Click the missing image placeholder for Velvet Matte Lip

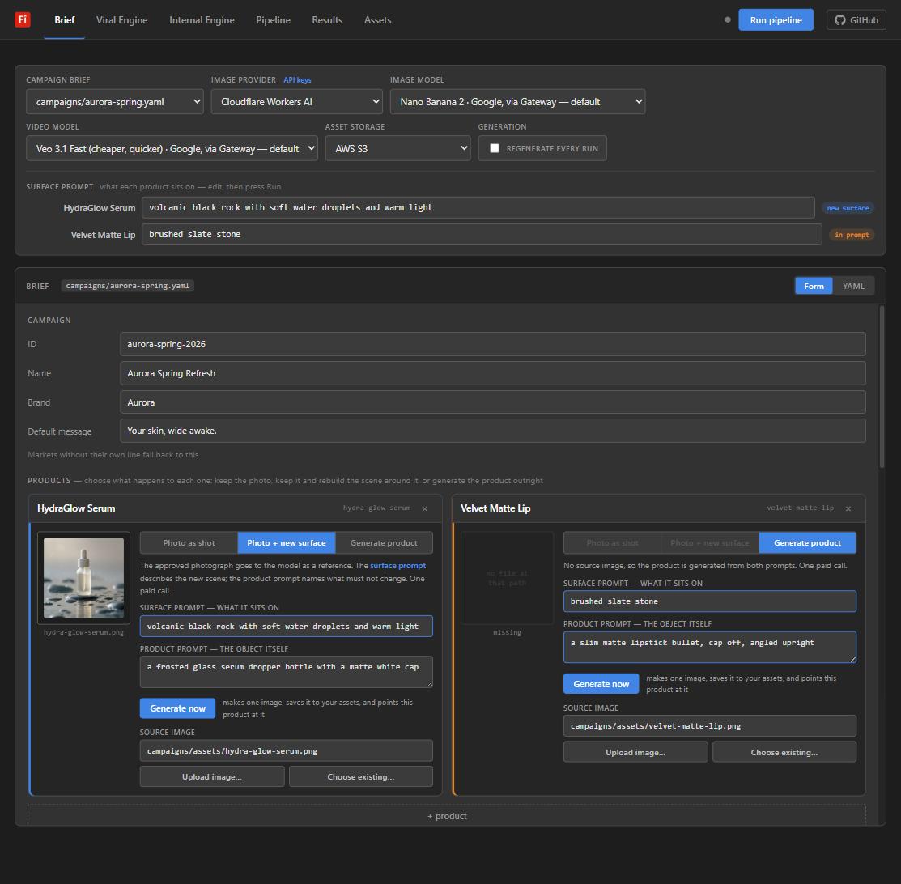pos(507,578)
